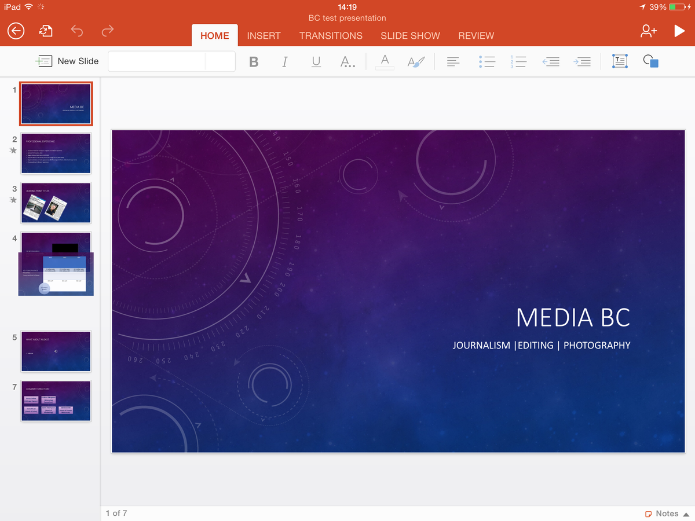
Task: Toggle bold formatting
Action: 253,61
